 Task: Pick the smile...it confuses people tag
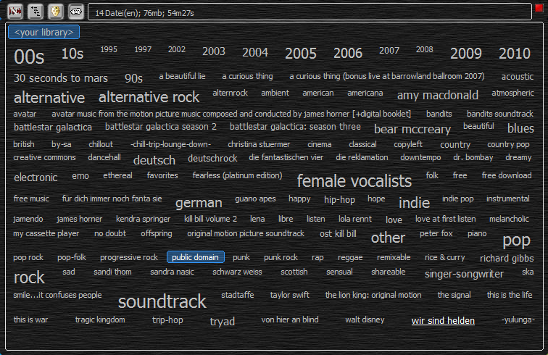tap(57, 296)
